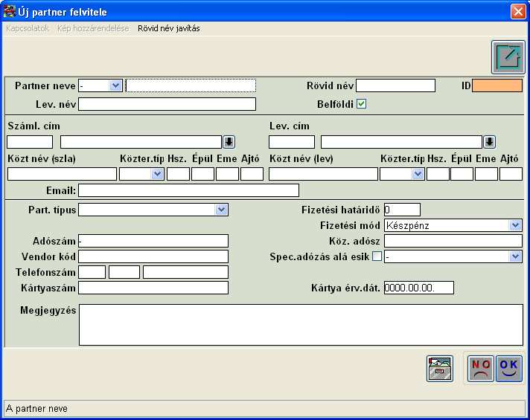Click the OK smiley face confirm button
The image size is (530, 420).
pos(508,369)
